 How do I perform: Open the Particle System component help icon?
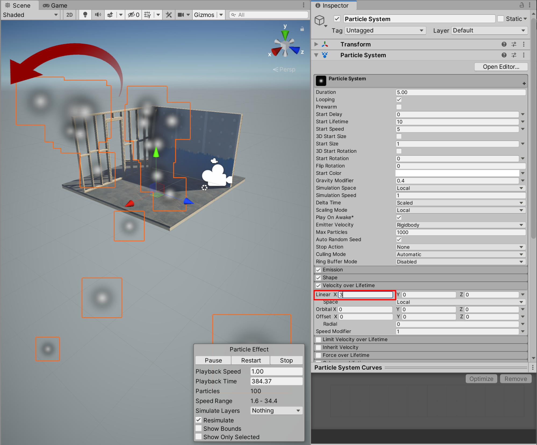pyautogui.click(x=504, y=55)
